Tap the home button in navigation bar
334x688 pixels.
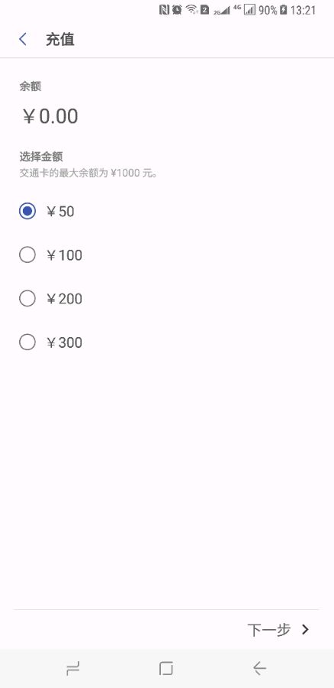tap(166, 669)
